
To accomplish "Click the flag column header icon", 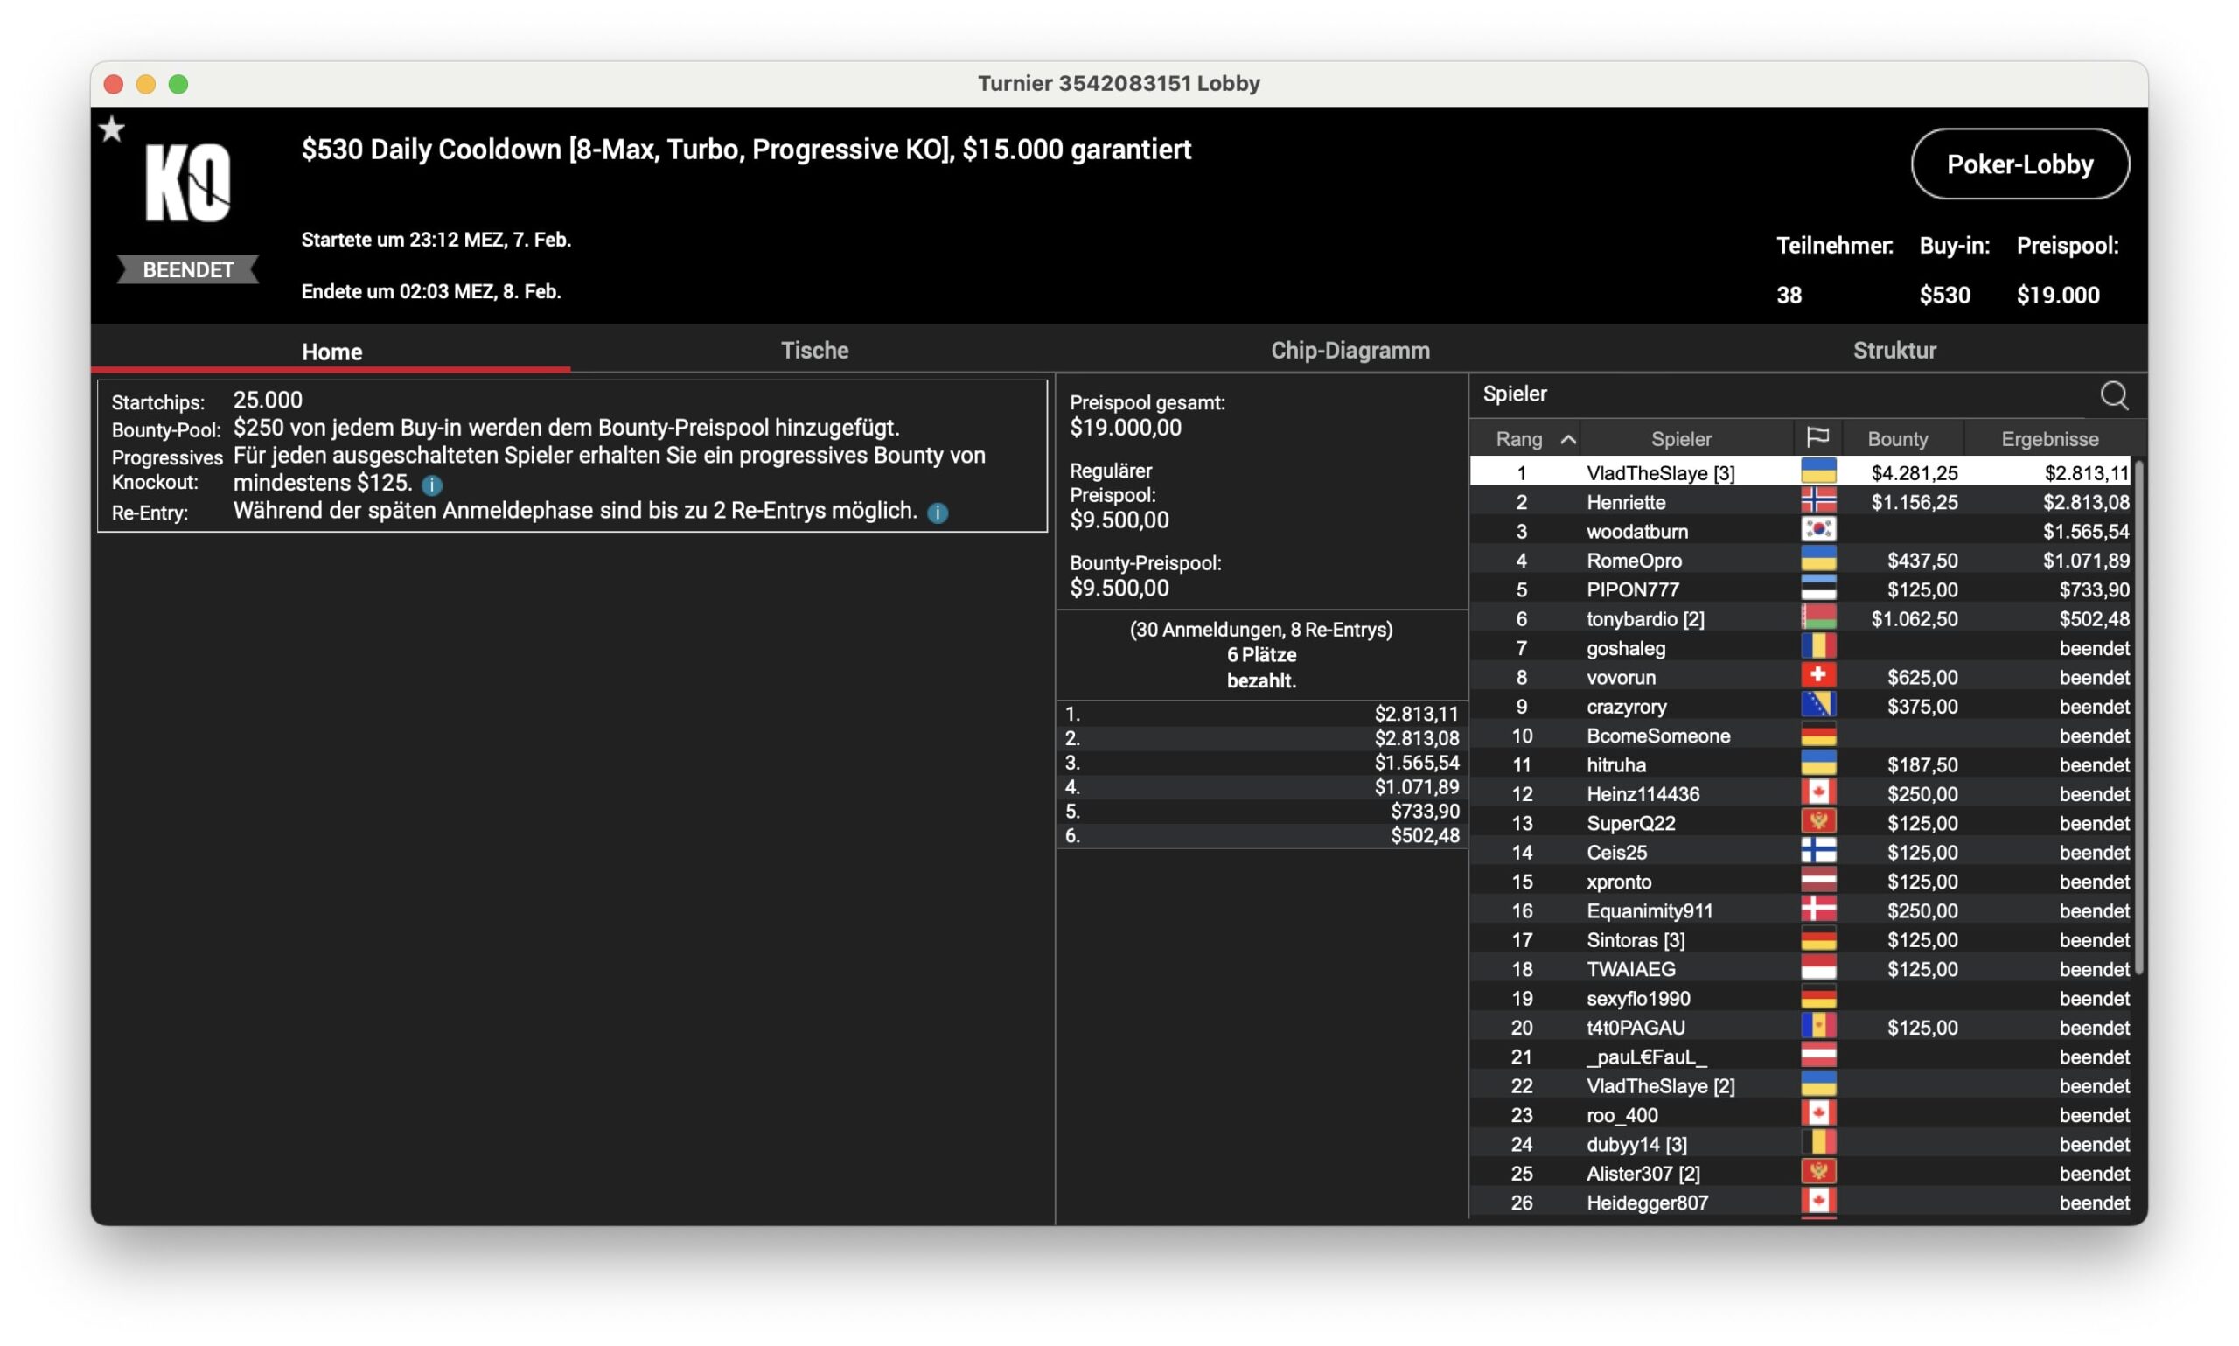I will point(1817,438).
